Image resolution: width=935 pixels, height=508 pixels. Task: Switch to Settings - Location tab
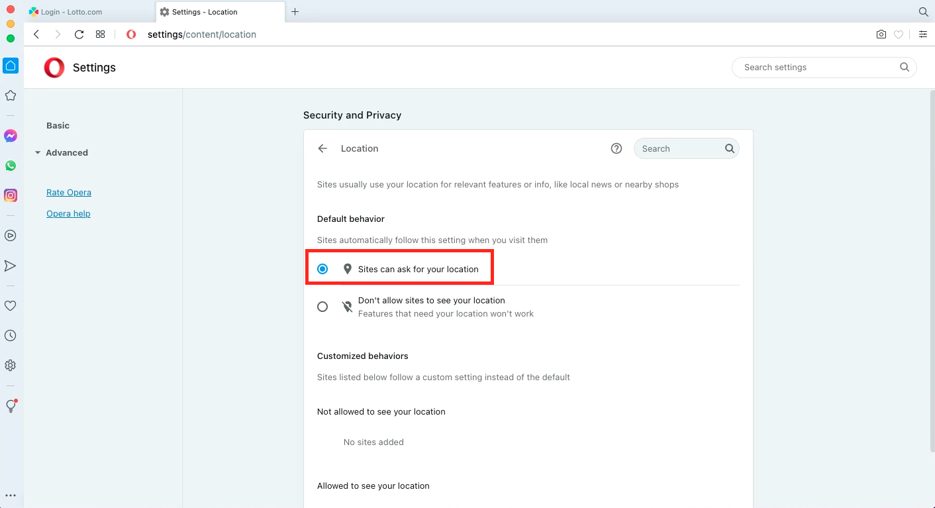click(x=221, y=12)
